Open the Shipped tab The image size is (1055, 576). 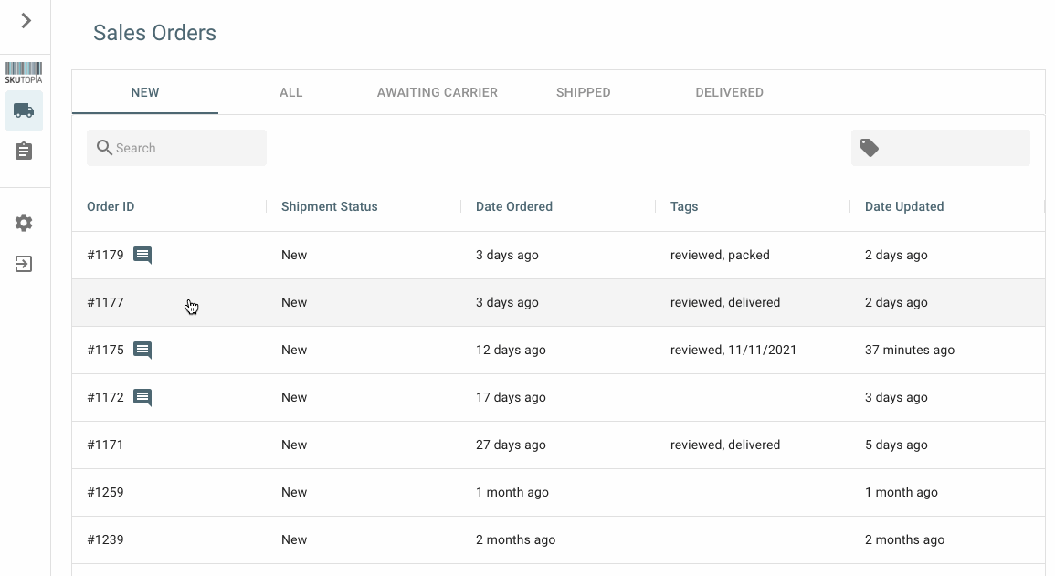(x=584, y=92)
